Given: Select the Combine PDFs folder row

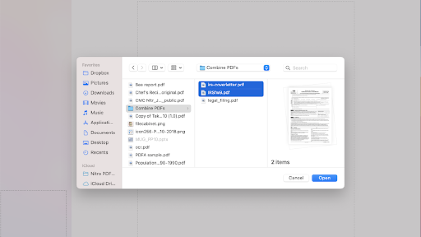Looking at the screenshot, I should pos(158,108).
